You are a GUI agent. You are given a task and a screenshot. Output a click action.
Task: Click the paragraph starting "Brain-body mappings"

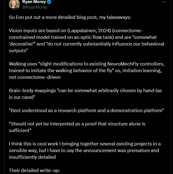83,94
